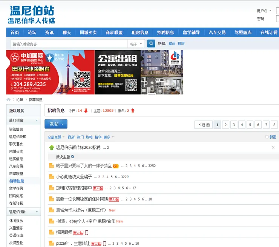The height and width of the screenshot is (247, 279).
Task: Open the 用户名 login type dropdown
Action: (x=264, y=11)
